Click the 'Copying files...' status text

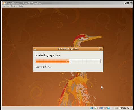(x=43, y=67)
